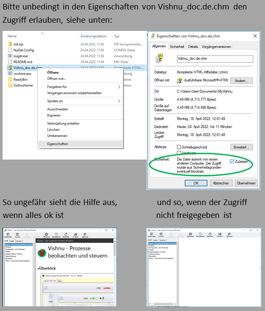Click Aktualisieren icon in the working help window
Viewport: 265px width, 311px height.
(56, 235)
